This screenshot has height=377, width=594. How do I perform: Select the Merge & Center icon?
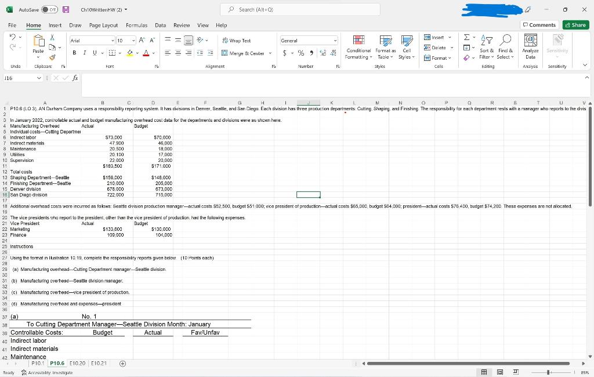[224, 53]
